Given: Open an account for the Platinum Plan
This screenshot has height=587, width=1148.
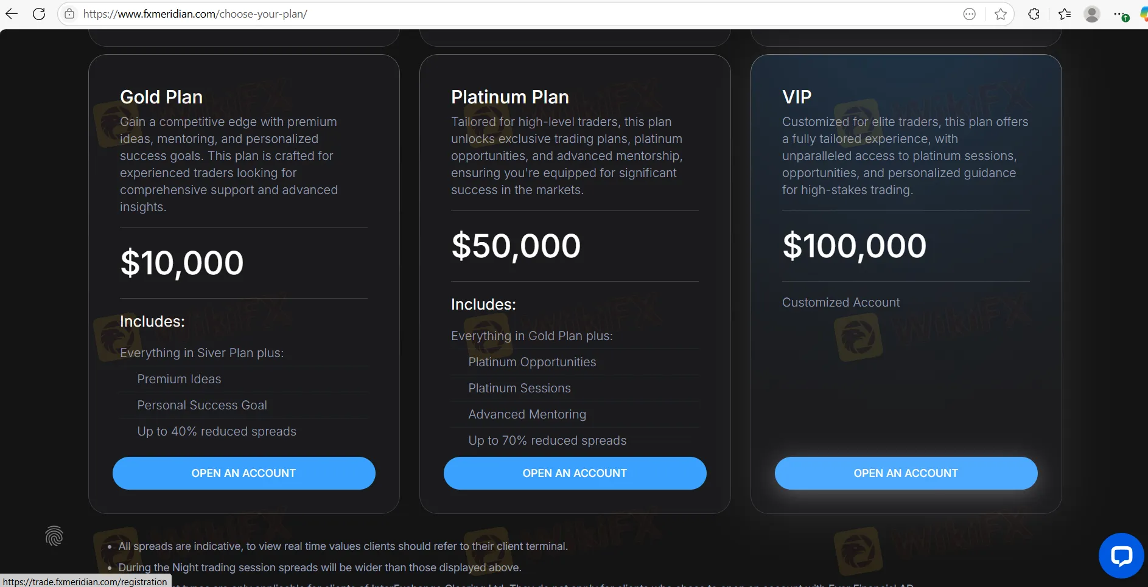Looking at the screenshot, I should 575,473.
